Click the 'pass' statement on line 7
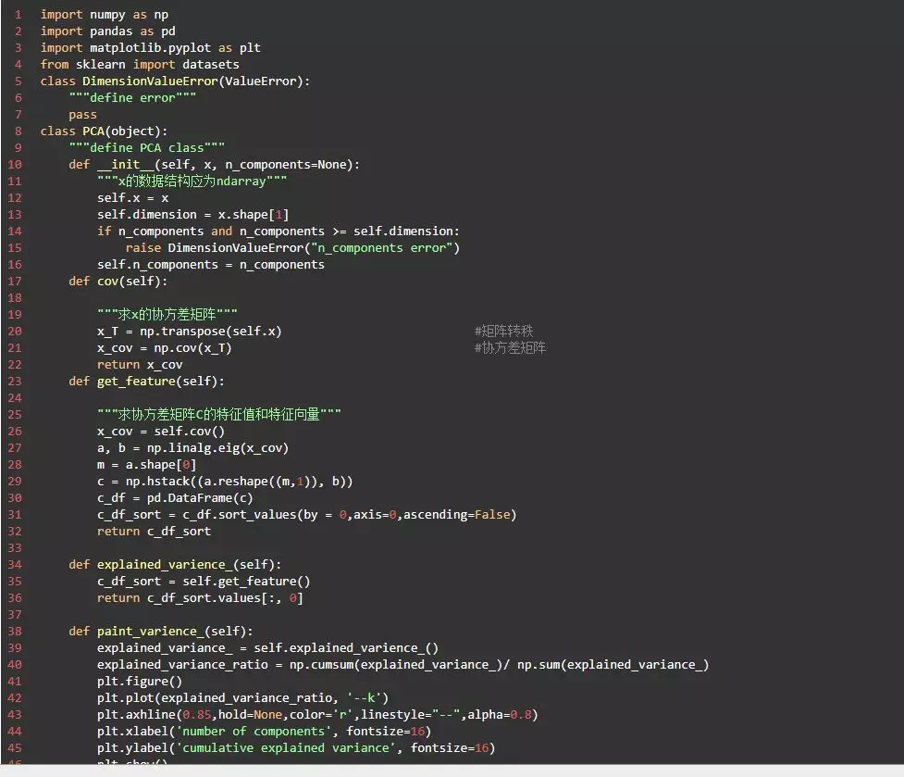Image resolution: width=904 pixels, height=777 pixels. (83, 115)
